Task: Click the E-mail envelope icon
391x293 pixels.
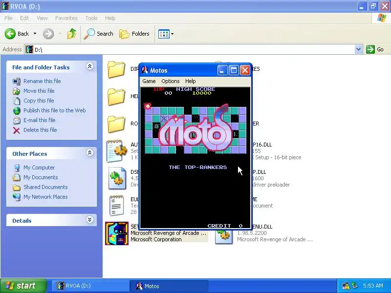Action: pos(17,121)
